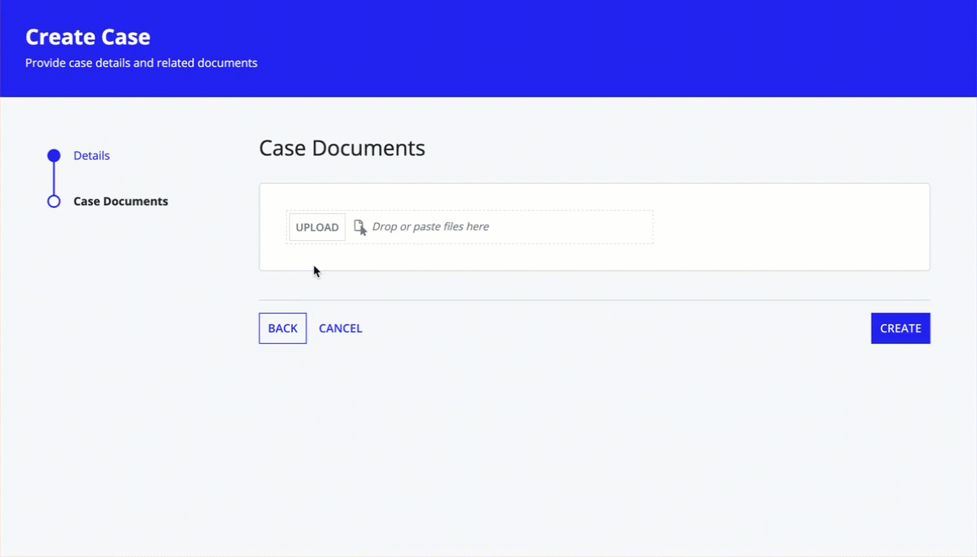
Task: Click BACK to return to the previous step
Action: pyautogui.click(x=282, y=328)
